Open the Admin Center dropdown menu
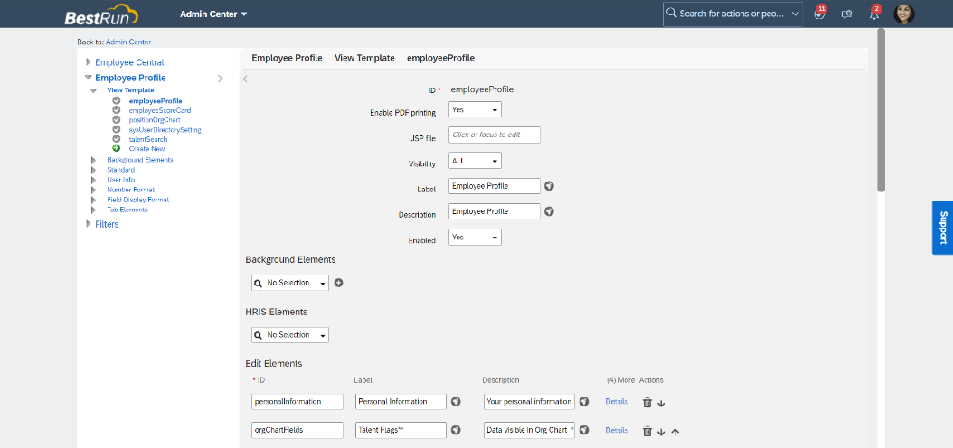This screenshot has width=953, height=448. click(x=213, y=14)
